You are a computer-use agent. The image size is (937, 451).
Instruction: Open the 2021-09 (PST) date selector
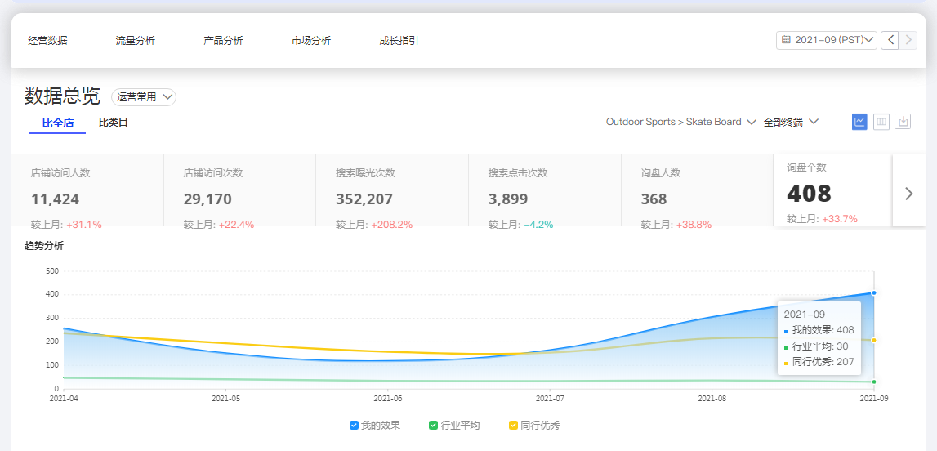click(x=827, y=40)
